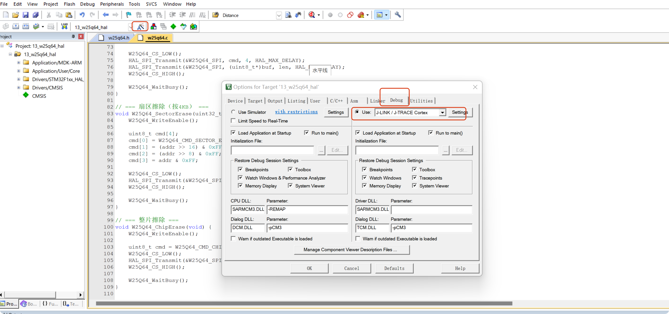Screen dimensions: 669x314
Task: Click the Undo arrow icon
Action: pyautogui.click(x=82, y=15)
